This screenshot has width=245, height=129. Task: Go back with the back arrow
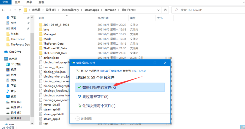3,10
